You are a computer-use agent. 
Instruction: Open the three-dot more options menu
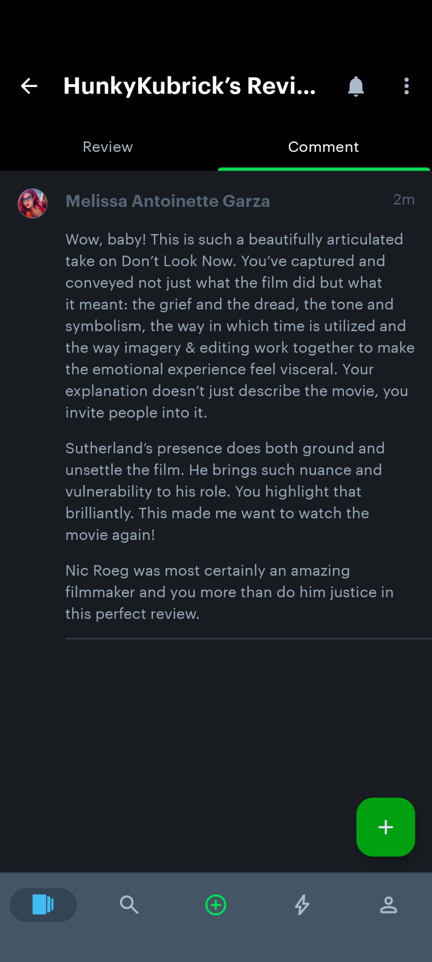pyautogui.click(x=406, y=86)
